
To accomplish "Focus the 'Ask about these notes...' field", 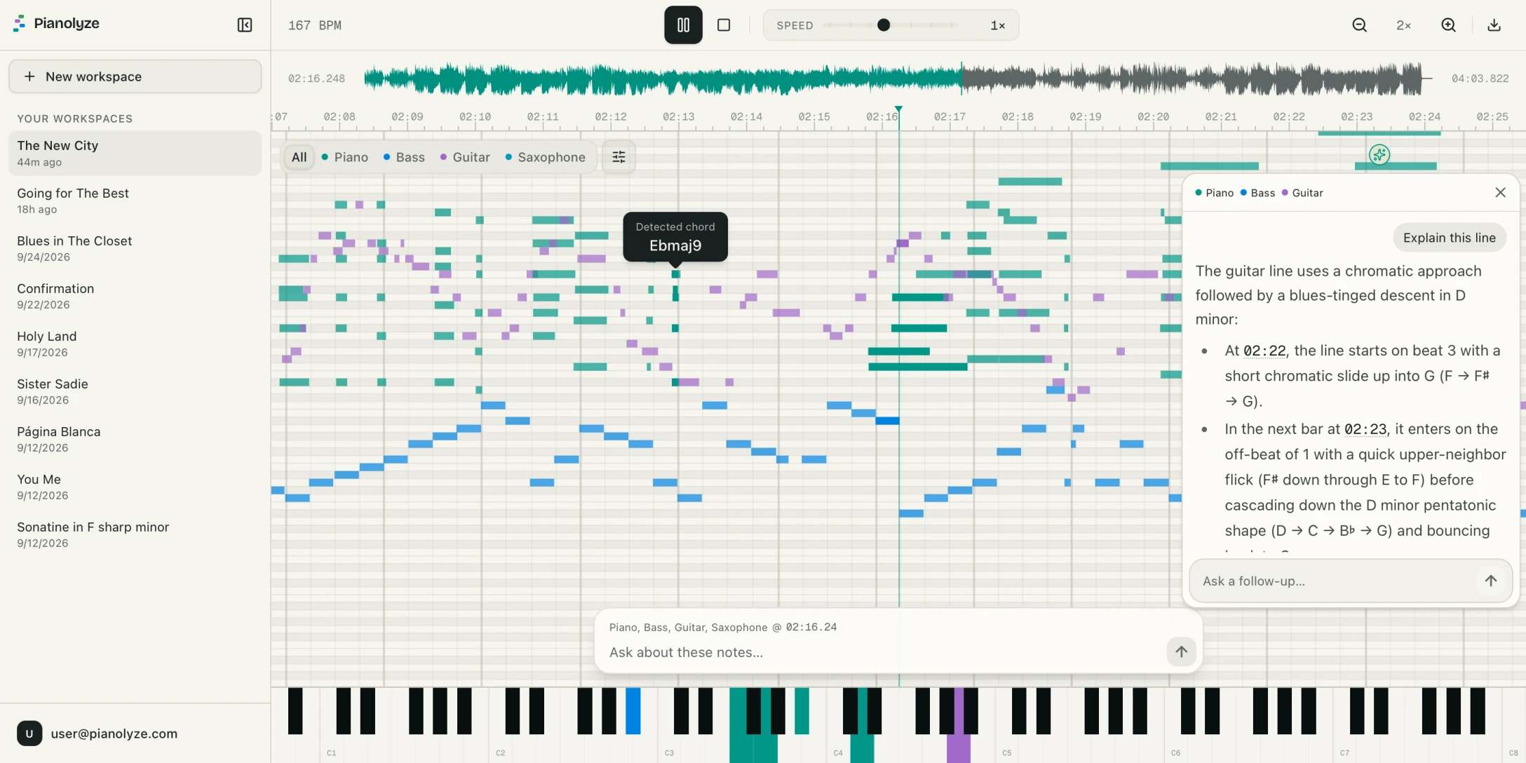I will 884,652.
